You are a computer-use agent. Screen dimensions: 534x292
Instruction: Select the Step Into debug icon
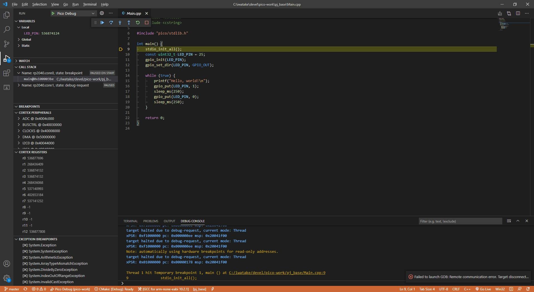pos(120,23)
